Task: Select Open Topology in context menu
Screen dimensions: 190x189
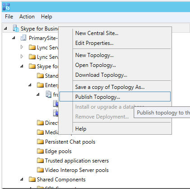Action: pyautogui.click(x=115, y=65)
